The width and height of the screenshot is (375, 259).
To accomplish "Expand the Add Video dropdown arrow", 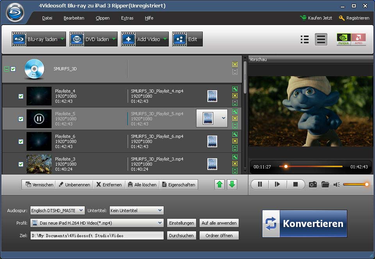I will (x=165, y=39).
